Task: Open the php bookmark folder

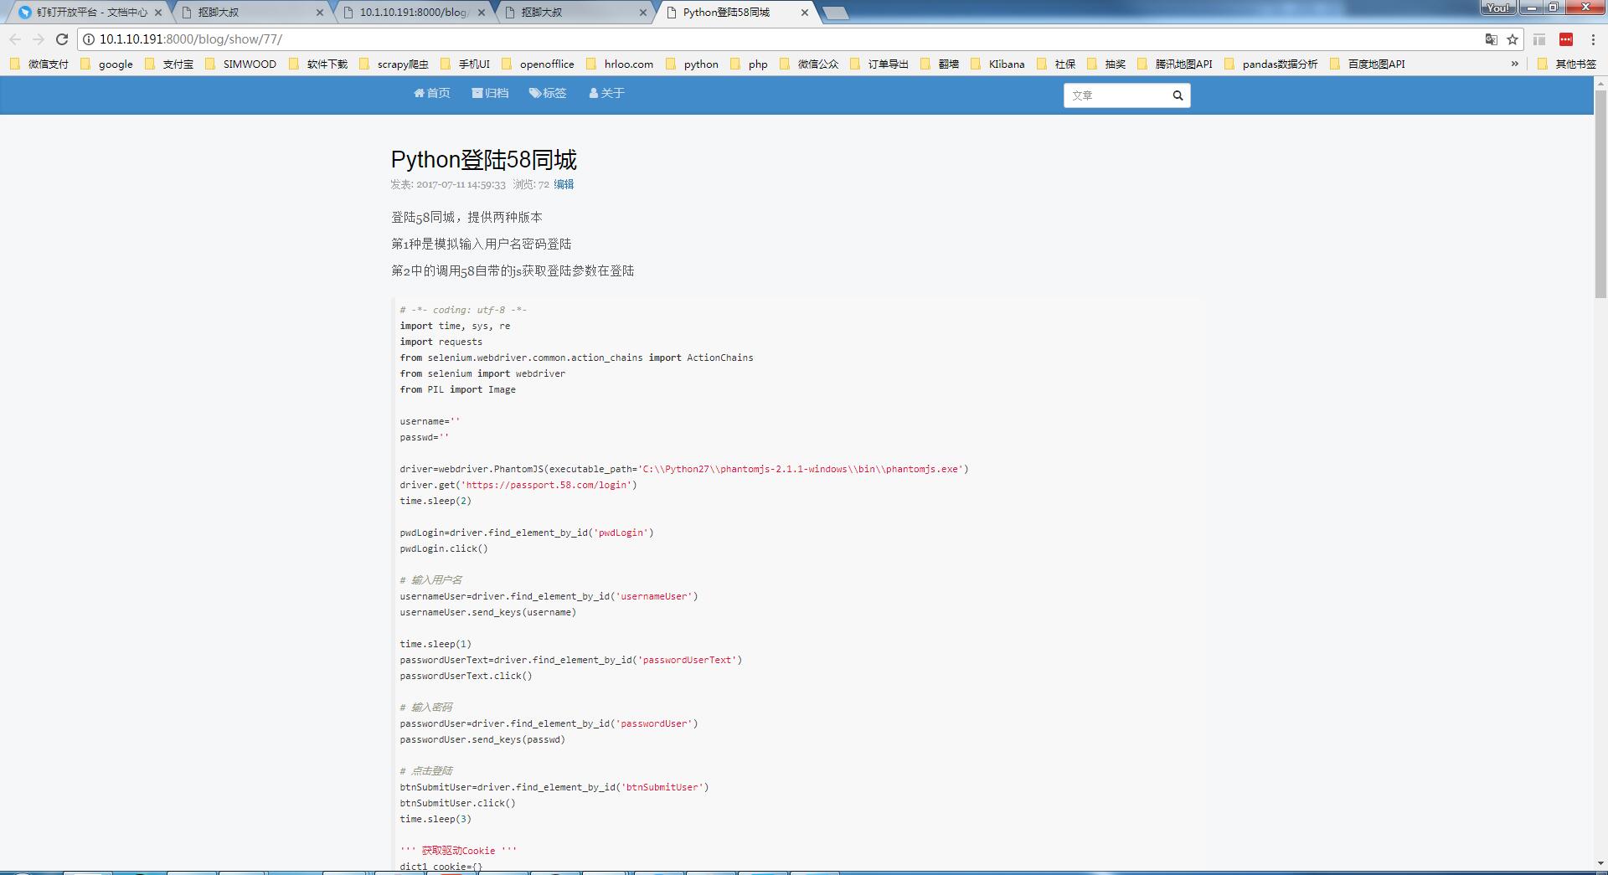Action: [x=749, y=64]
